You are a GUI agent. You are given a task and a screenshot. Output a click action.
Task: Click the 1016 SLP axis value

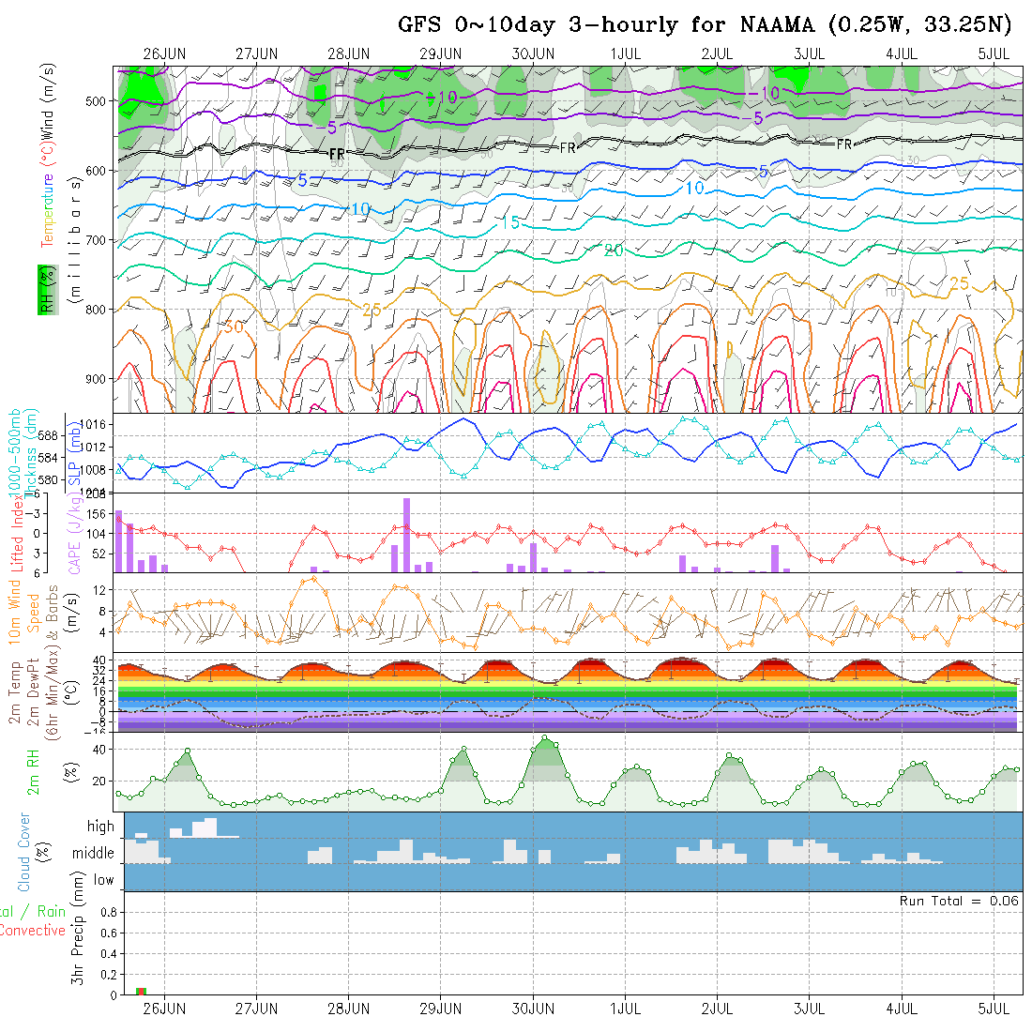coord(96,425)
